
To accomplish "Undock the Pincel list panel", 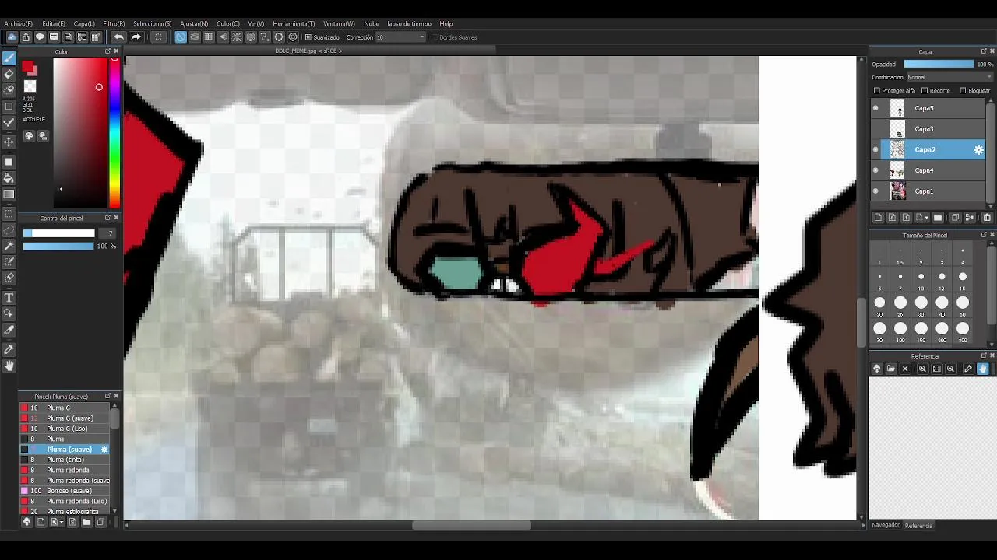I will tap(107, 396).
